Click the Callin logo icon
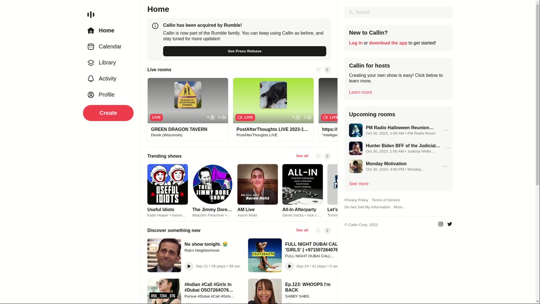 click(x=91, y=15)
